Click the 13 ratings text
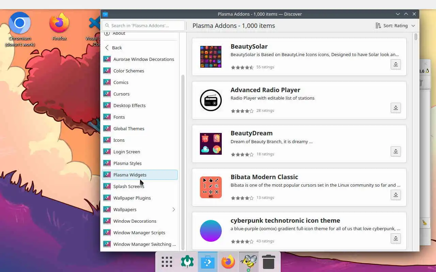436x272 pixels. point(265,198)
